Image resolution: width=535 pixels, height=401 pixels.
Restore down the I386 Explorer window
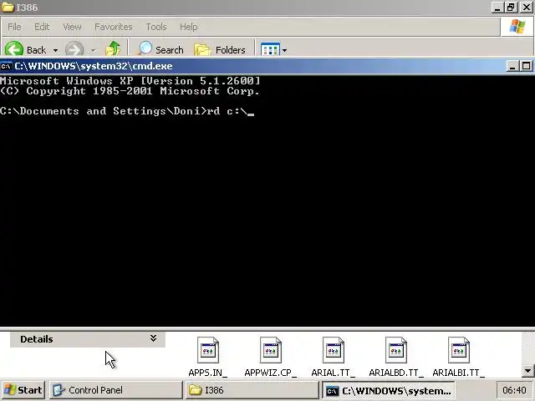coord(511,8)
